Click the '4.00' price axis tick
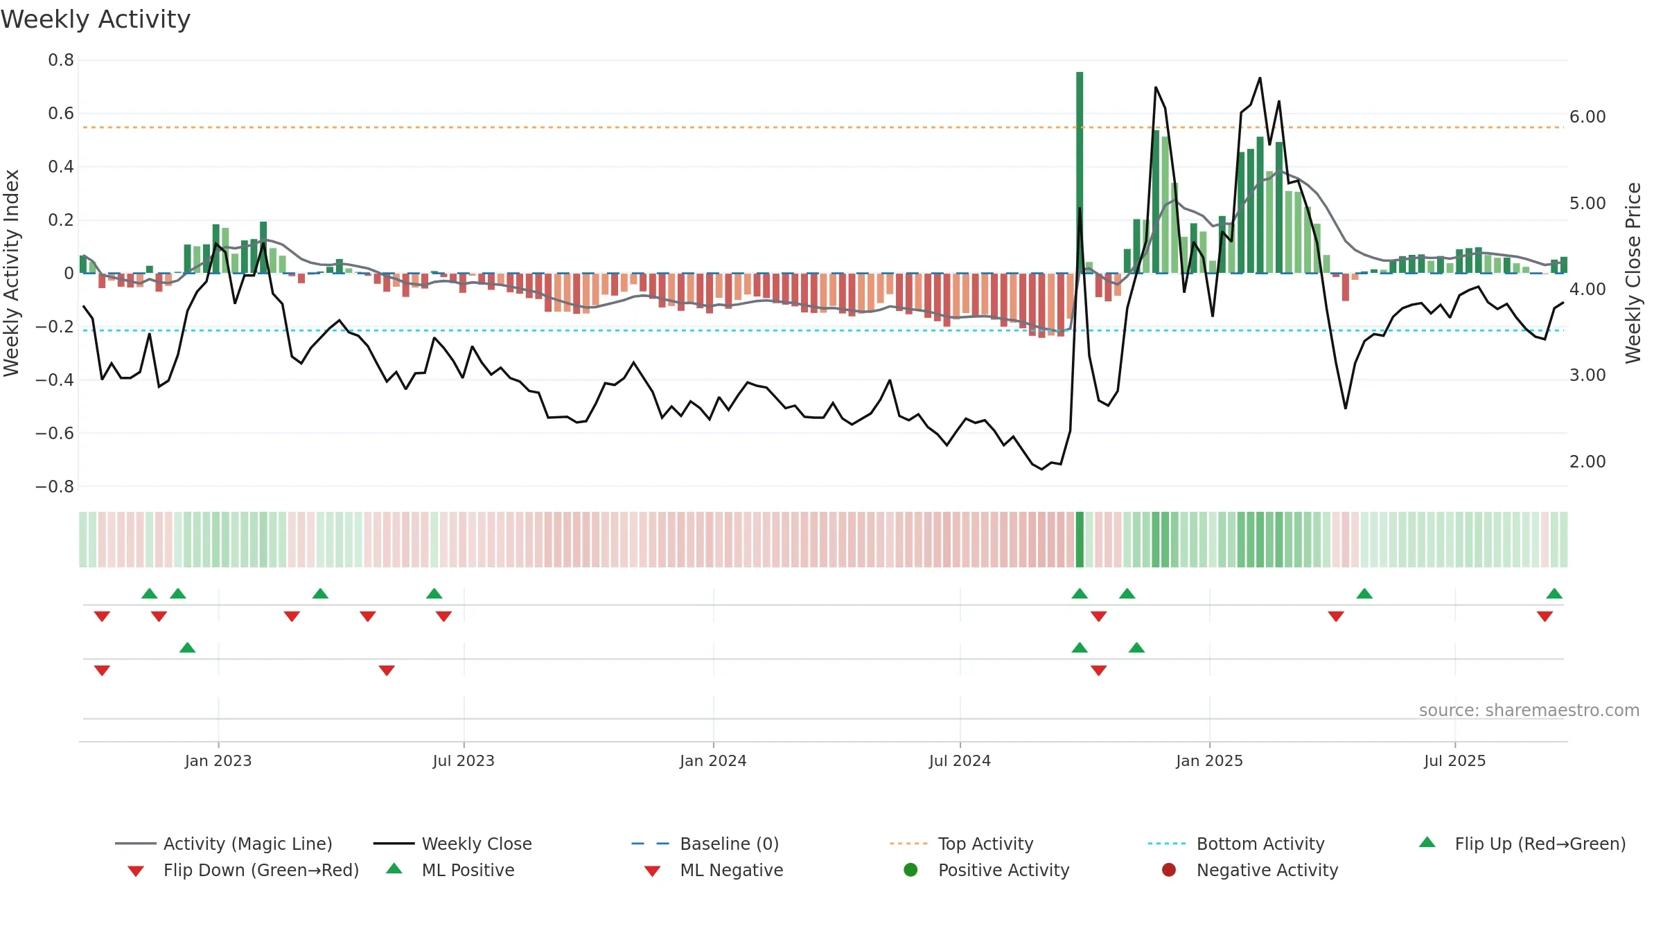The width and height of the screenshot is (1663, 935). point(1587,290)
